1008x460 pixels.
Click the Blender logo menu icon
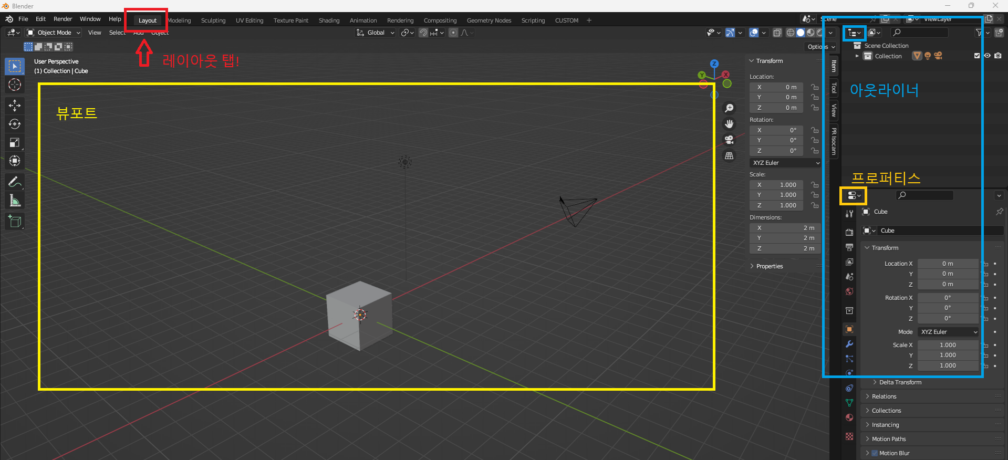[x=9, y=19]
